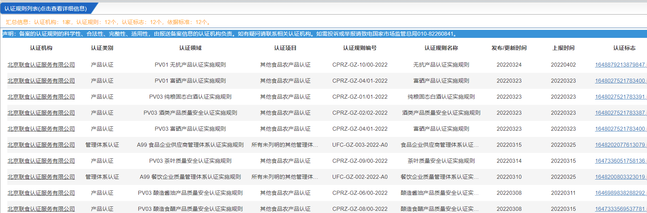Image resolution: width=647 pixels, height=213 pixels.
Task: Click rule number CPRZ-GZ-09/00-2022
Action: pyautogui.click(x=360, y=161)
